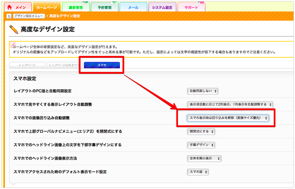This screenshot has width=295, height=189.
Task: Open the システム設定 tab
Action: tap(162, 7)
